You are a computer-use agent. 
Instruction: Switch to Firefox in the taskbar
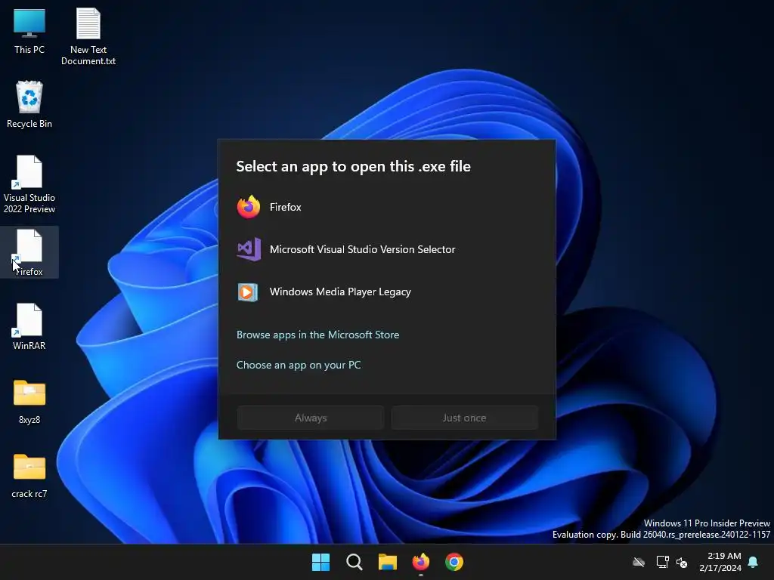[420, 562]
